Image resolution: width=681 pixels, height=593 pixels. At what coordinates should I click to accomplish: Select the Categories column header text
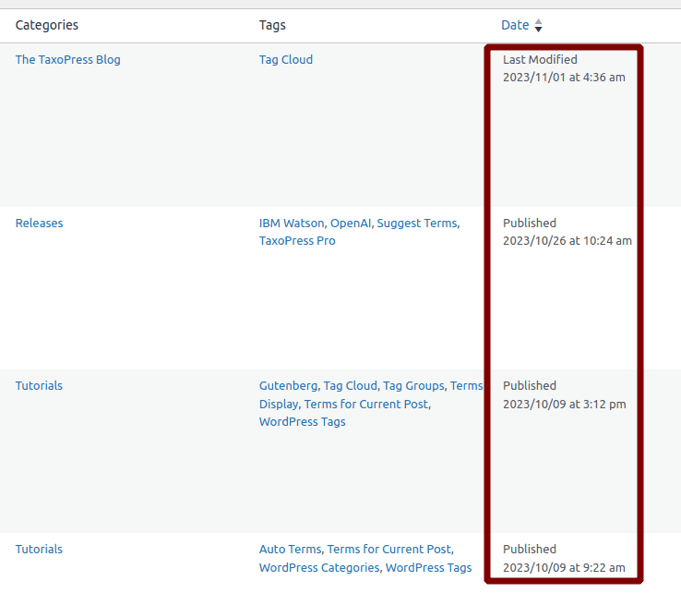pyautogui.click(x=47, y=25)
